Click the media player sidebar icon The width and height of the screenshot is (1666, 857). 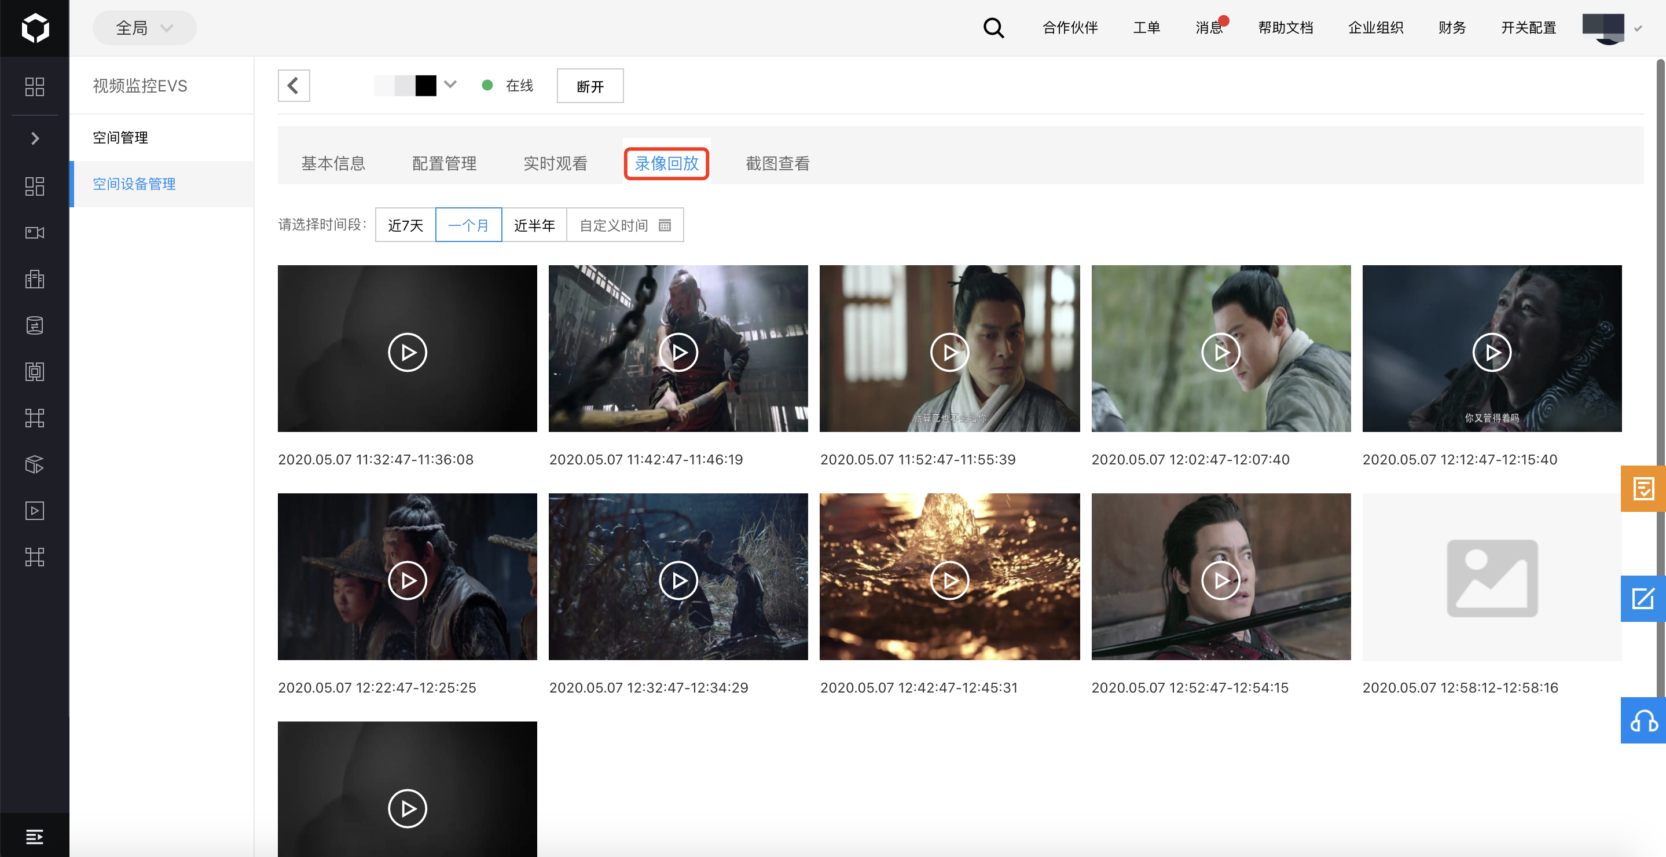tap(34, 510)
